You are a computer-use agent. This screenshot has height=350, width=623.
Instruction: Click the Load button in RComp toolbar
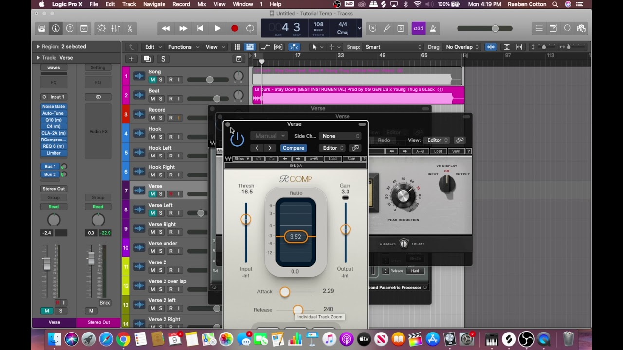(x=332, y=159)
